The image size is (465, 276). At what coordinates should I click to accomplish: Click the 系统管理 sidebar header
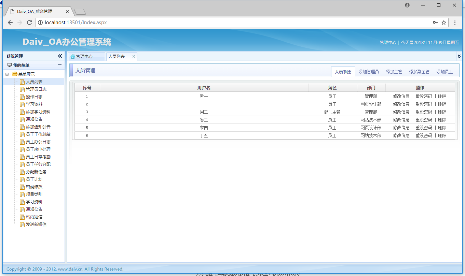(15, 56)
